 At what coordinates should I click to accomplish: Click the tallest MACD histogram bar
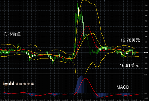81,84
